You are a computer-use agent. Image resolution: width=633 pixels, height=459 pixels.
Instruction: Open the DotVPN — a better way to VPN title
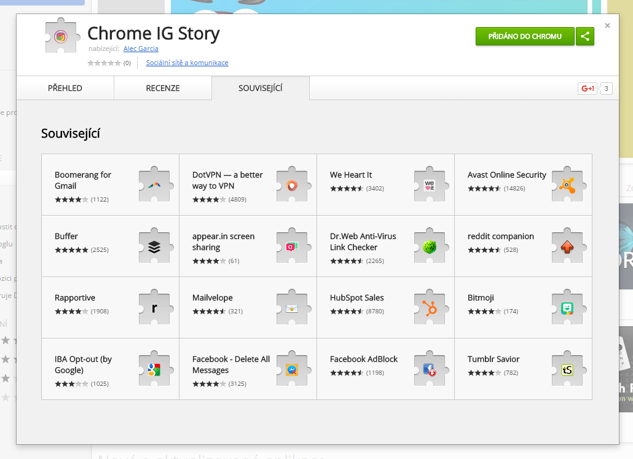(227, 180)
